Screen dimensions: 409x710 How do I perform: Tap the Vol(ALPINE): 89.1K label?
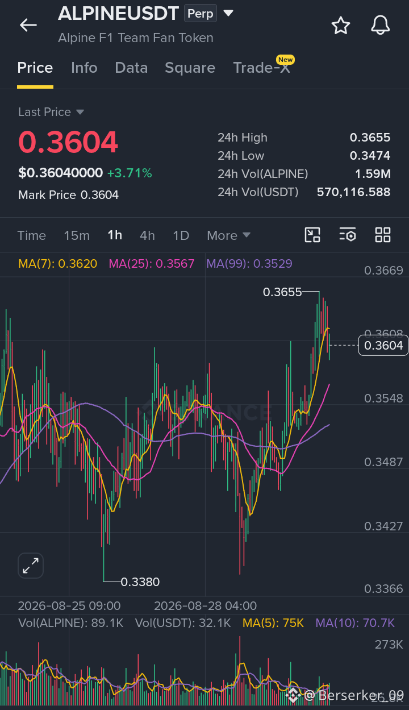(x=71, y=623)
